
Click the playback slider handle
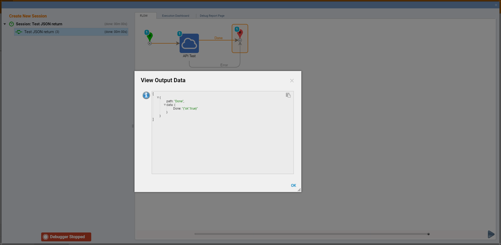(429, 234)
